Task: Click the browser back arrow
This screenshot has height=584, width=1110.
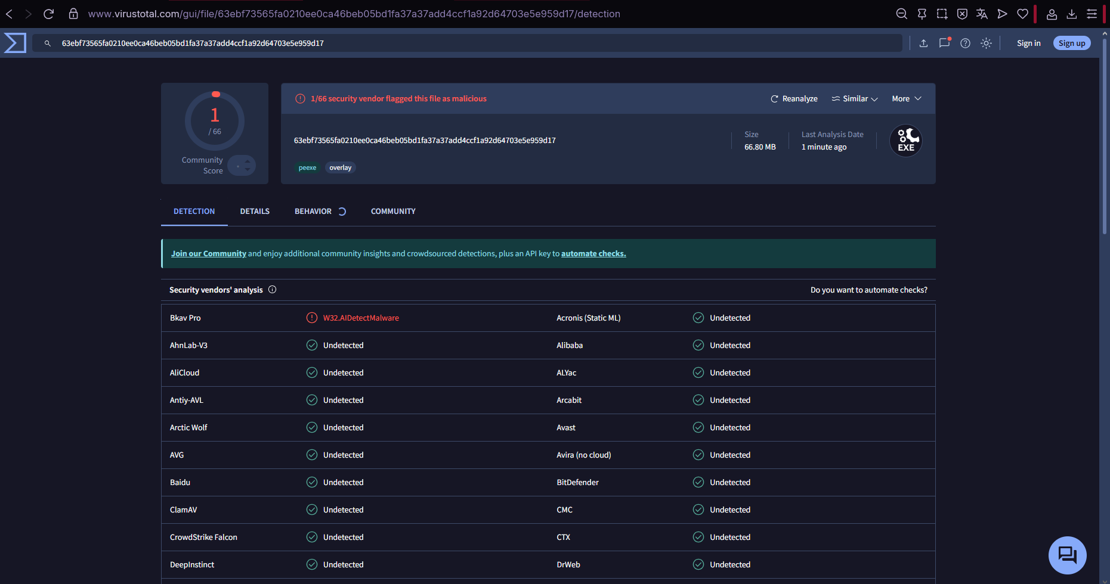Action: pos(9,14)
